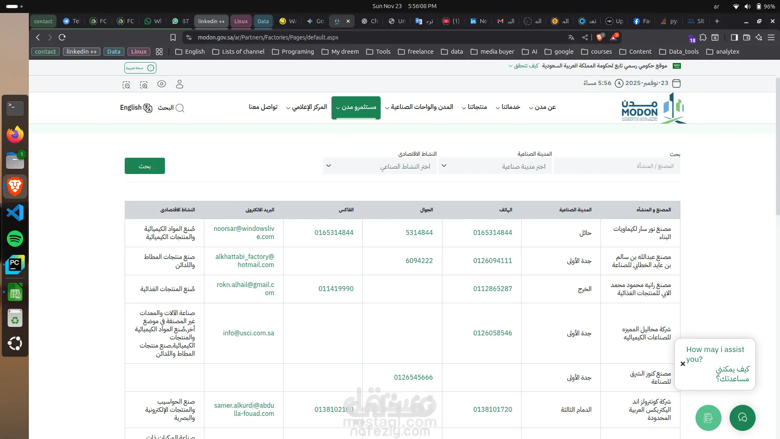Viewport: 780px width, 439px height.
Task: Open the extensions puzzle icon
Action: click(x=703, y=37)
